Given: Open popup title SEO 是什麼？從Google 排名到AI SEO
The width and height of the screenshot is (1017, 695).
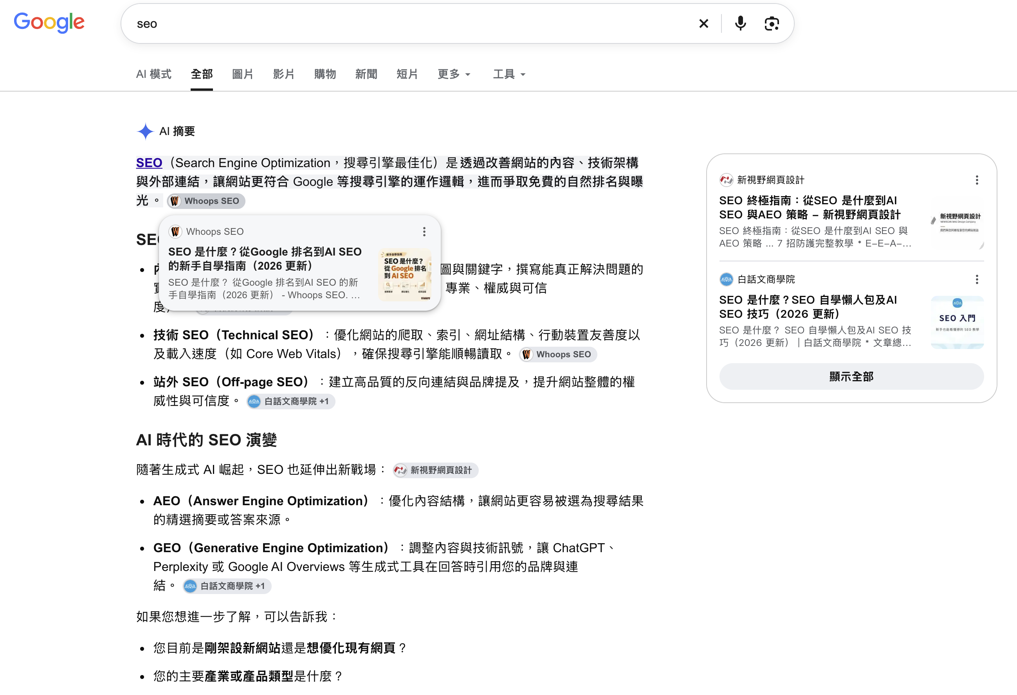Looking at the screenshot, I should pos(265,259).
